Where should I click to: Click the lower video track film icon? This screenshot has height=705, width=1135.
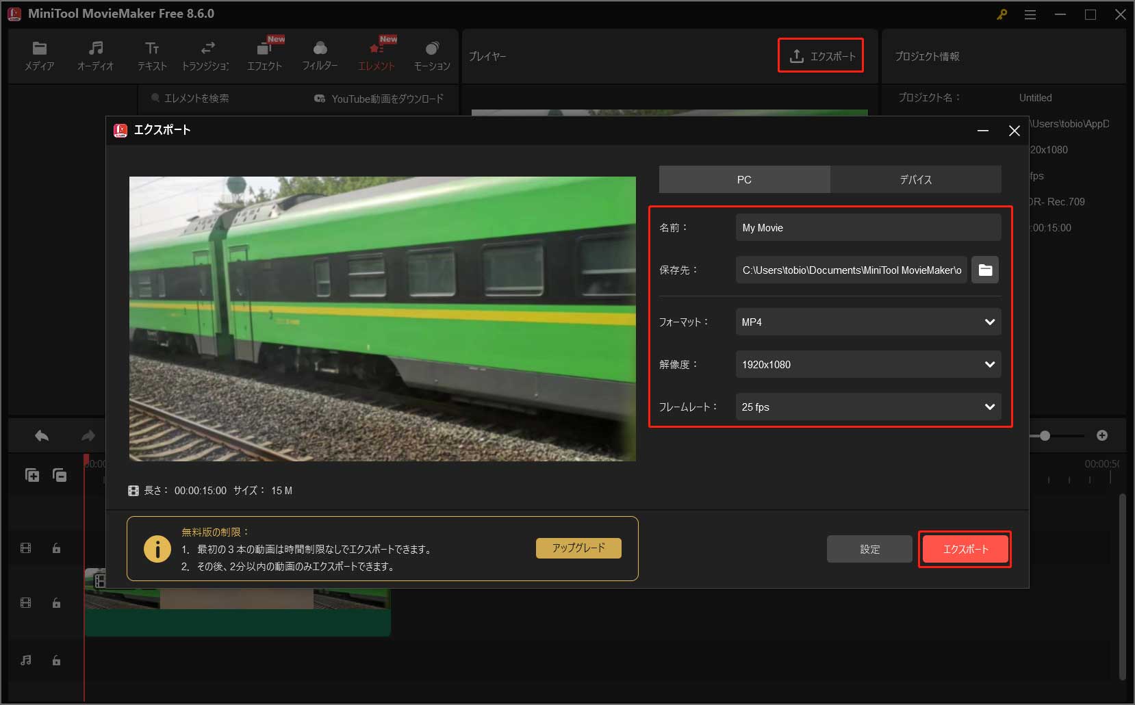[x=26, y=603]
